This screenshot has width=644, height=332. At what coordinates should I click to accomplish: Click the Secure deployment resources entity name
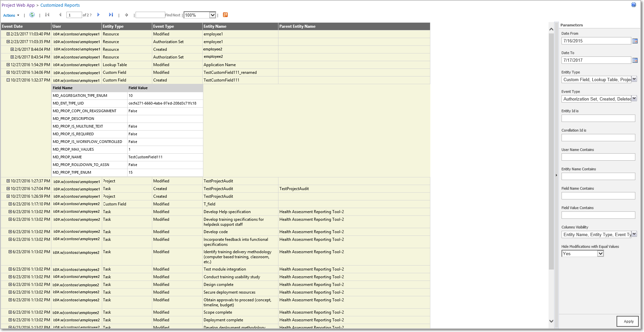(x=229, y=292)
